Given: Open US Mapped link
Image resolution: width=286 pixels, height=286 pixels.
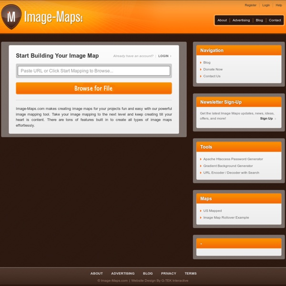Looking at the screenshot, I should [x=213, y=211].
